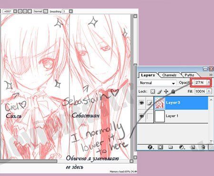Click the canvas horizontal scrollbar thumb
This screenshot has height=176, width=214.
(x=28, y=161)
